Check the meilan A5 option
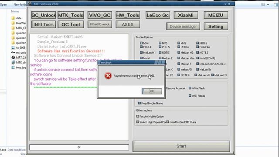279x157 pixels. [179, 69]
